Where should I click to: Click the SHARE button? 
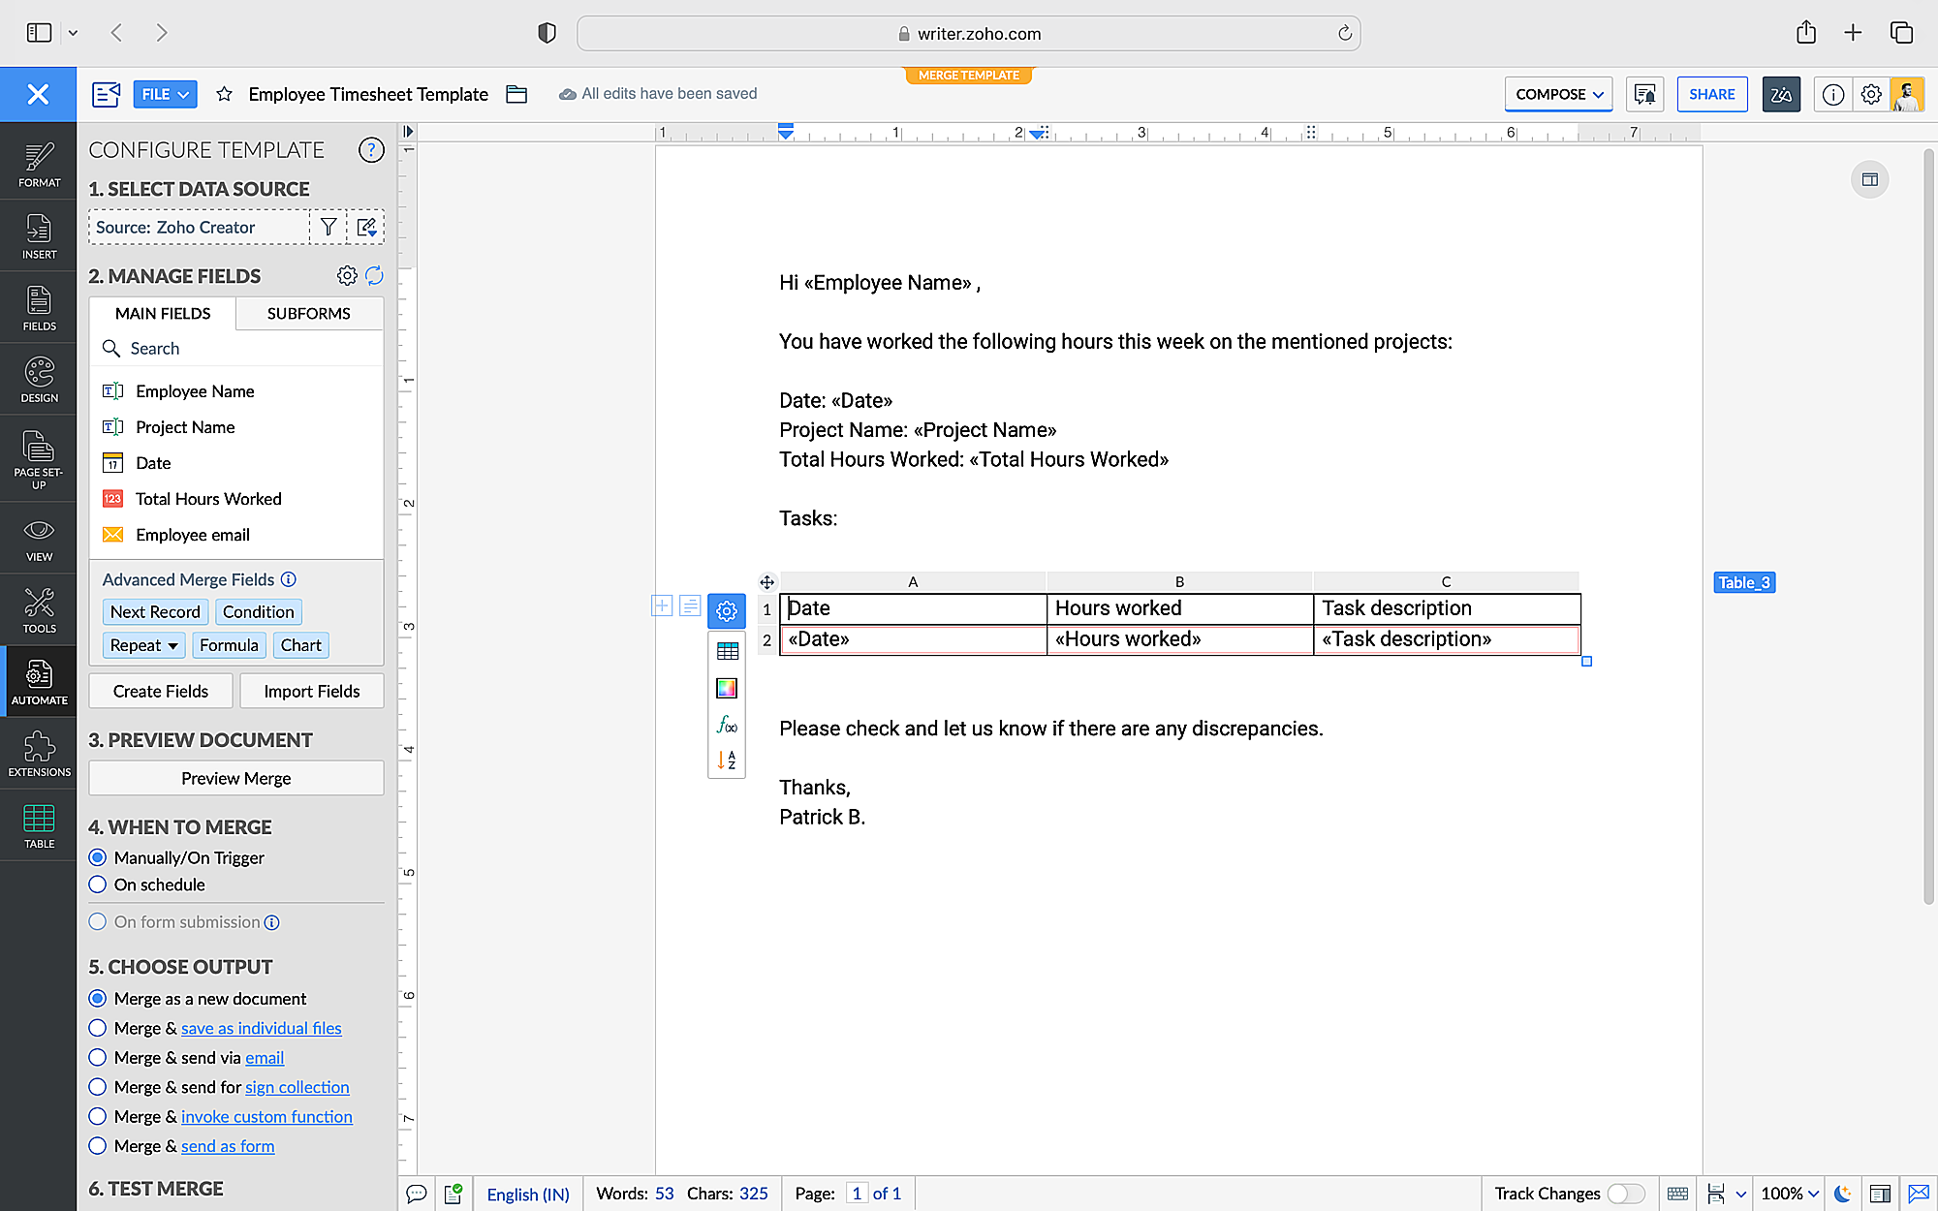tap(1711, 94)
